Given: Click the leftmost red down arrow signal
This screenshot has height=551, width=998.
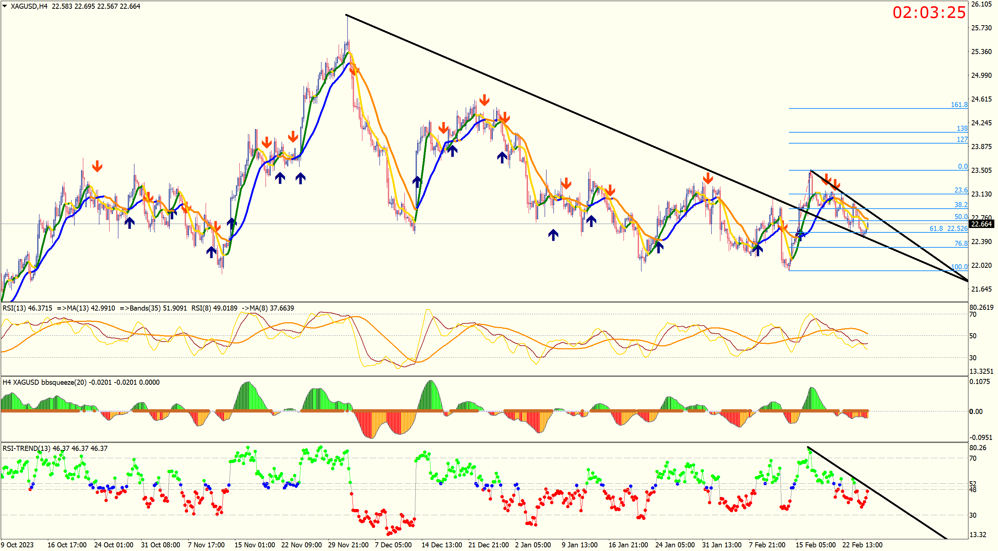Looking at the screenshot, I should pos(97,166).
